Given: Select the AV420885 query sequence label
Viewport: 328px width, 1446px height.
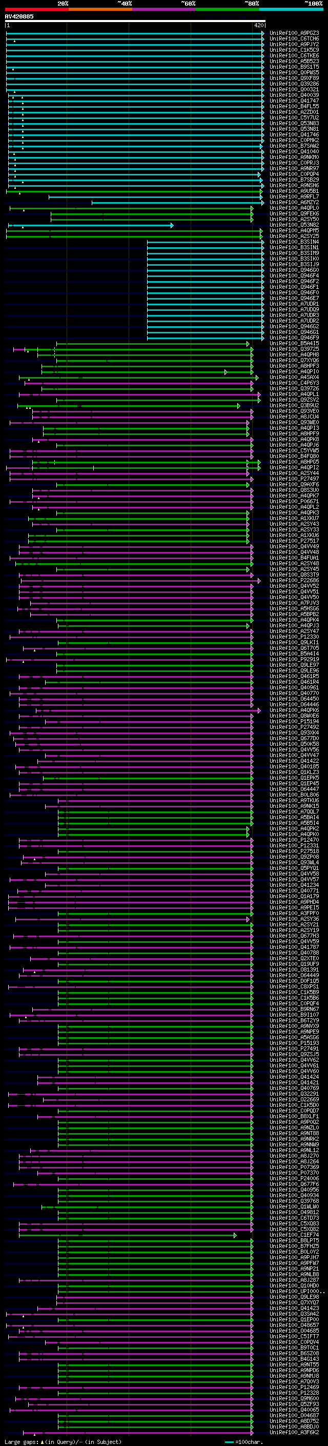Looking at the screenshot, I should click(x=19, y=16).
